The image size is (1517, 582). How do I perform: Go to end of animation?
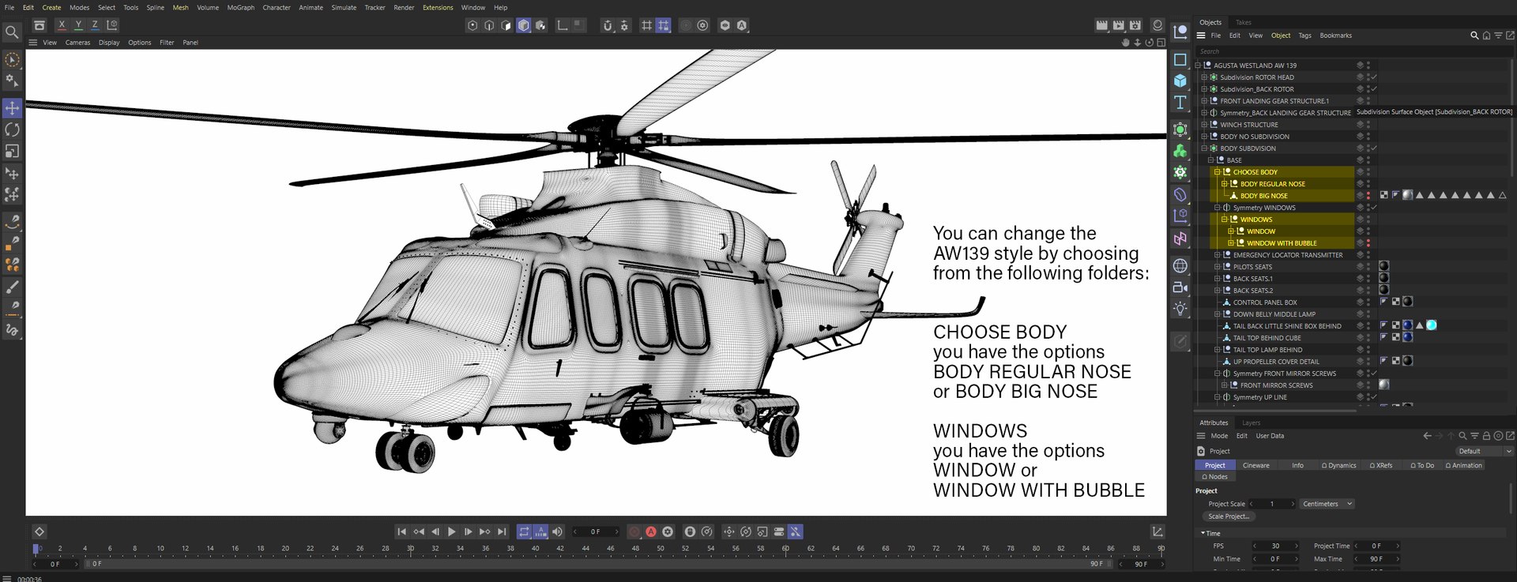[502, 531]
